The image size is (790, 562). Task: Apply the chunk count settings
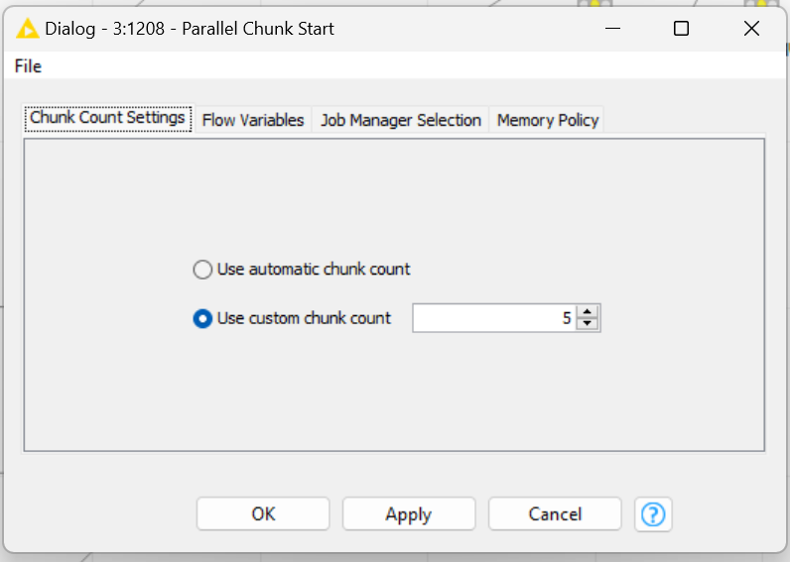[408, 513]
